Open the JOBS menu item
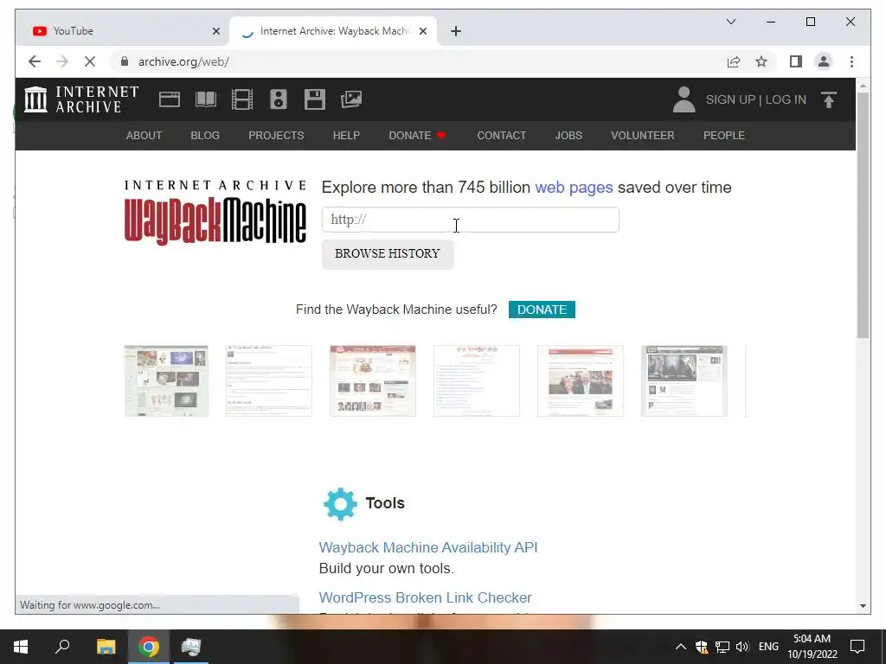 (568, 136)
